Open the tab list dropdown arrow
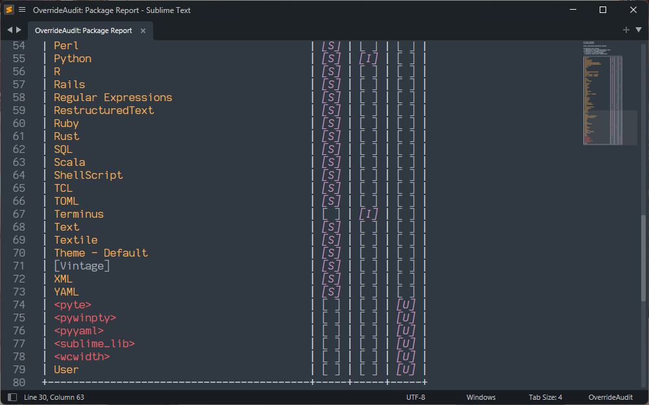Viewport: 649px width, 405px height. tap(639, 30)
